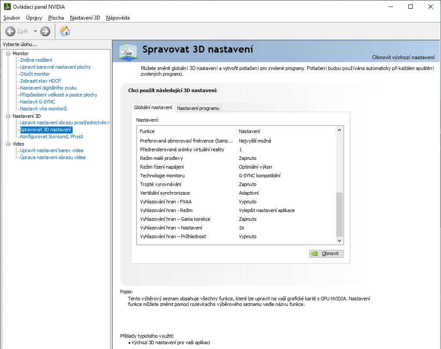This screenshot has width=441, height=349.
Task: Select Vyhlazování hran - FXAA row
Action: point(236,202)
